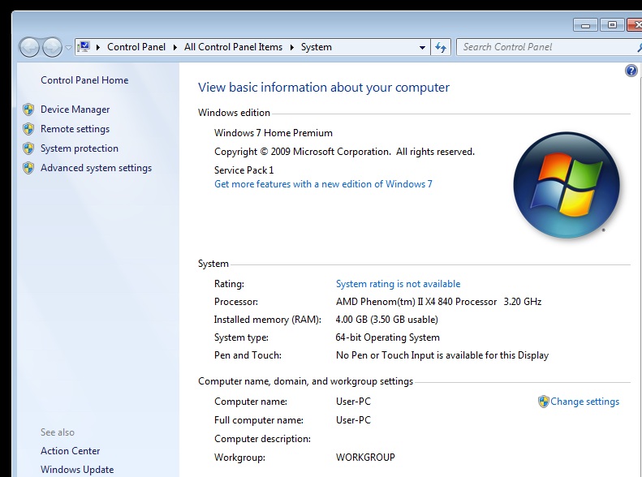
Task: Open Help with the blue question icon
Action: (x=631, y=71)
